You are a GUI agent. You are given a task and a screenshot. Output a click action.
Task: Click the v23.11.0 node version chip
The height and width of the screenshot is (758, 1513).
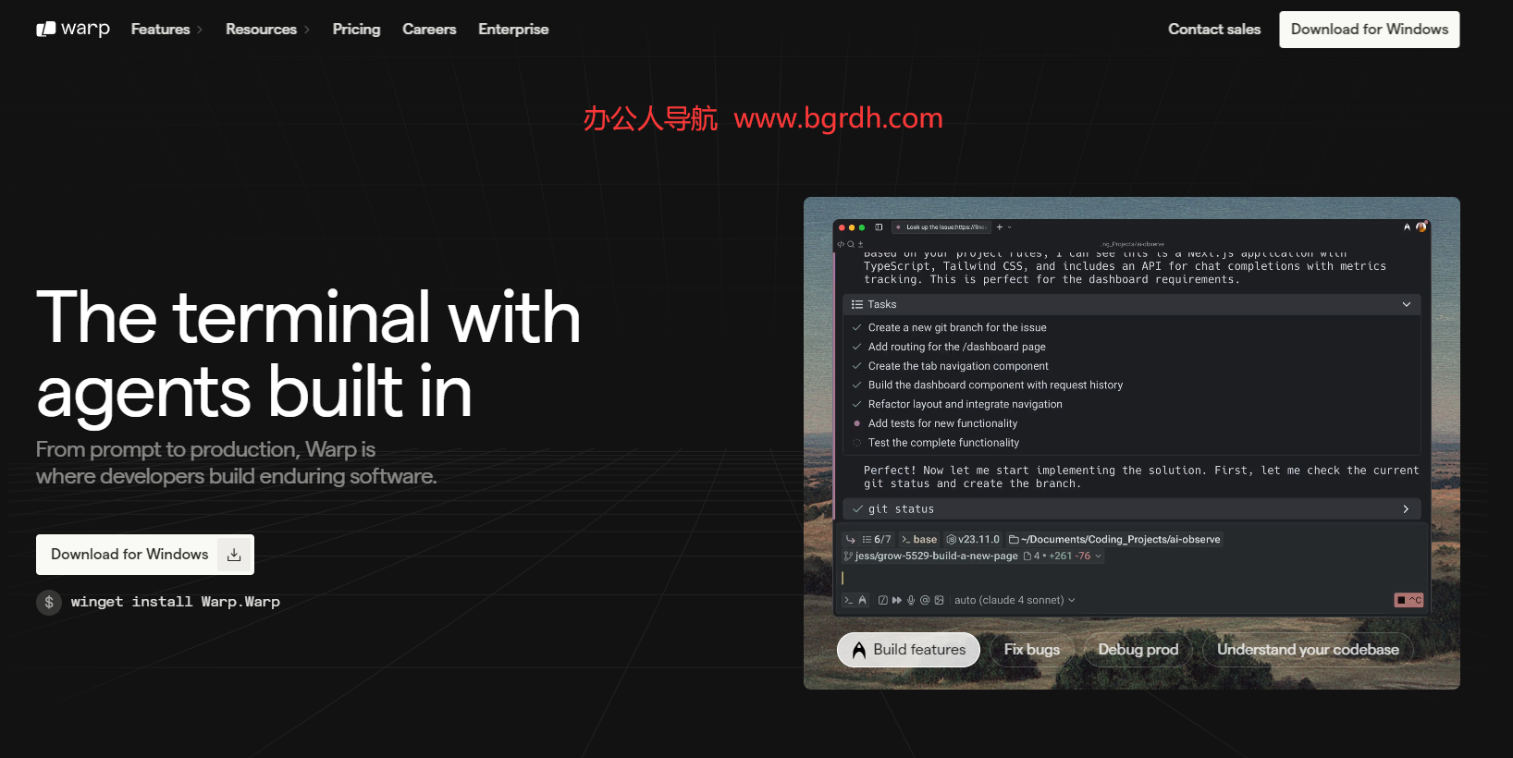point(973,540)
